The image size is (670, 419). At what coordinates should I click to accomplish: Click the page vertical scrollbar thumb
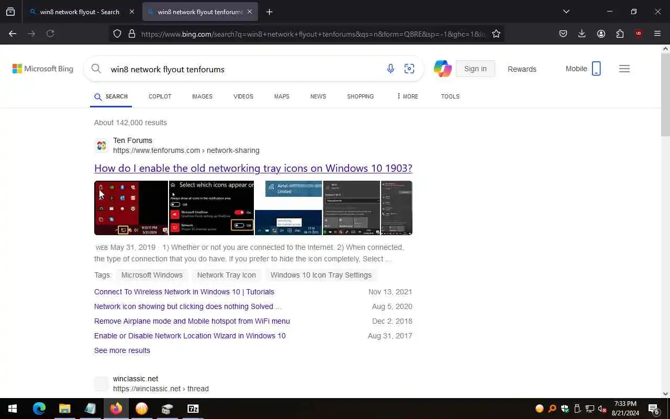tap(665, 94)
